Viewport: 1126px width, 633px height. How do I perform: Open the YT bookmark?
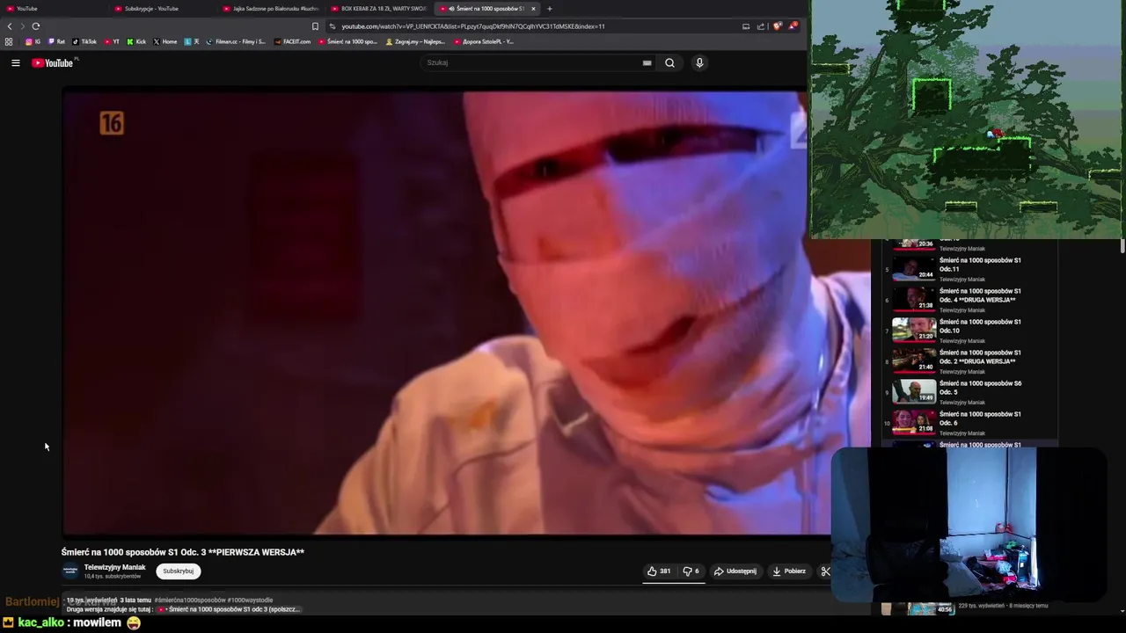pyautogui.click(x=112, y=41)
